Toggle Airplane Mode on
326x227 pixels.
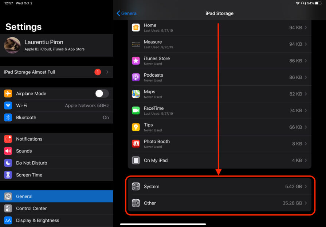102,93
